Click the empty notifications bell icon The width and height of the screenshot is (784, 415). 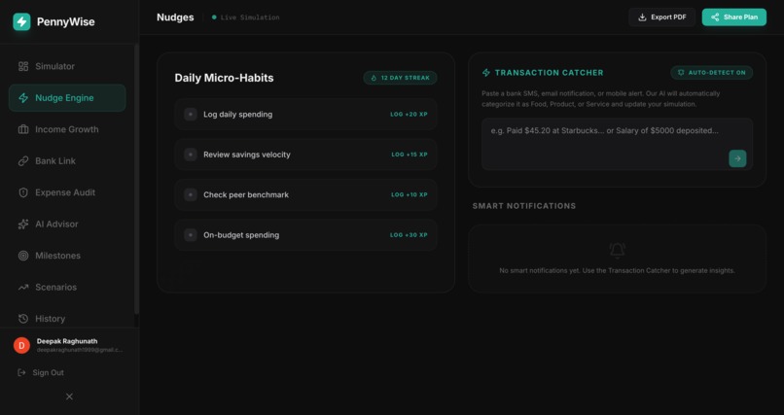pyautogui.click(x=617, y=250)
